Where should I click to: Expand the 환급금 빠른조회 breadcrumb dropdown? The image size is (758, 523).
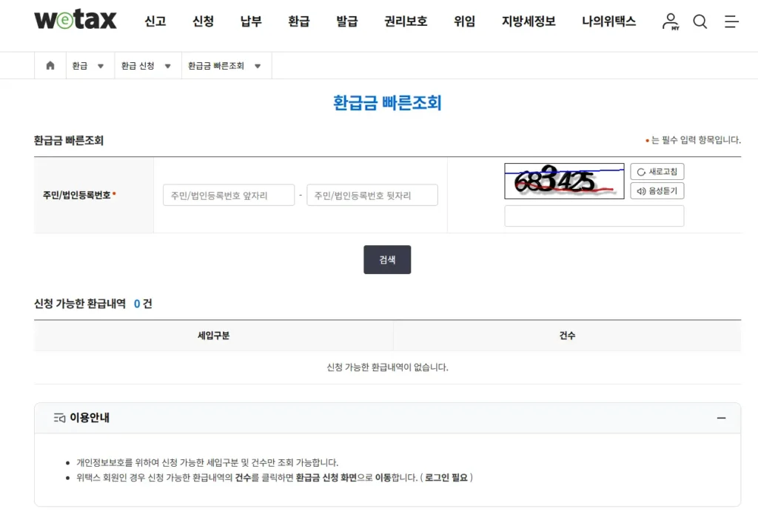pyautogui.click(x=258, y=66)
